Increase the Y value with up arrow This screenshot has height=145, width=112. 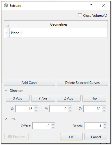70,107
